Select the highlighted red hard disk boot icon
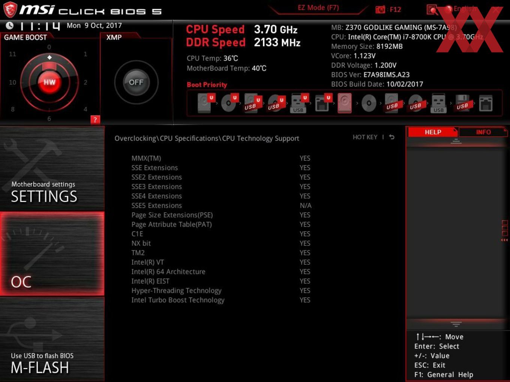The width and height of the screenshot is (510, 382). [345, 103]
